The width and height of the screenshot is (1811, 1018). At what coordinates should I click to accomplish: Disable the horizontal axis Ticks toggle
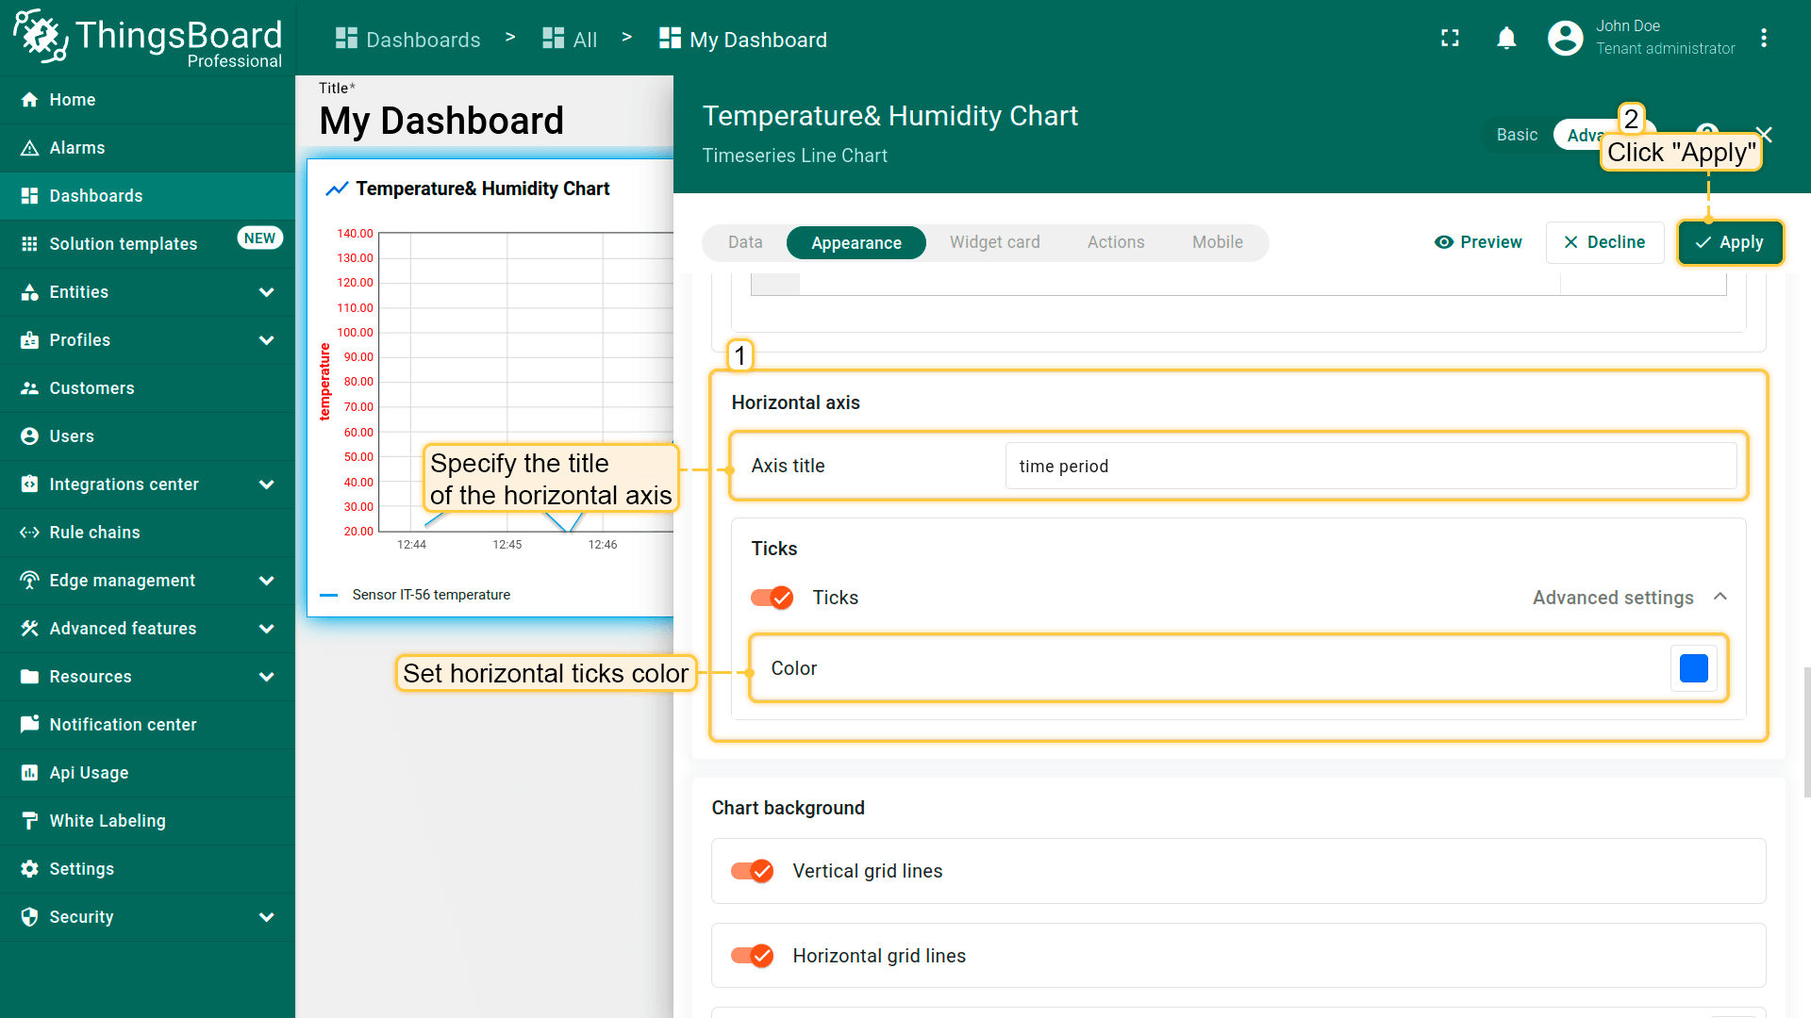(772, 598)
